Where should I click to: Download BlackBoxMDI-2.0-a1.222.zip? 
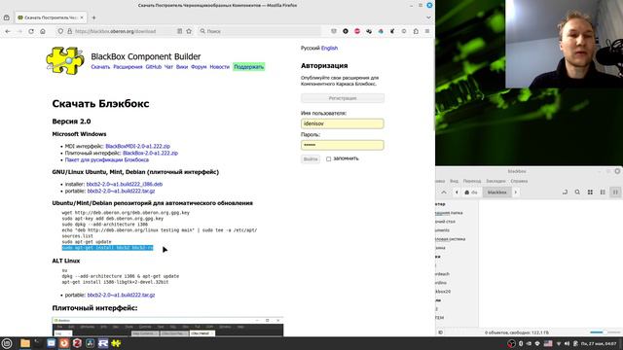click(137, 146)
